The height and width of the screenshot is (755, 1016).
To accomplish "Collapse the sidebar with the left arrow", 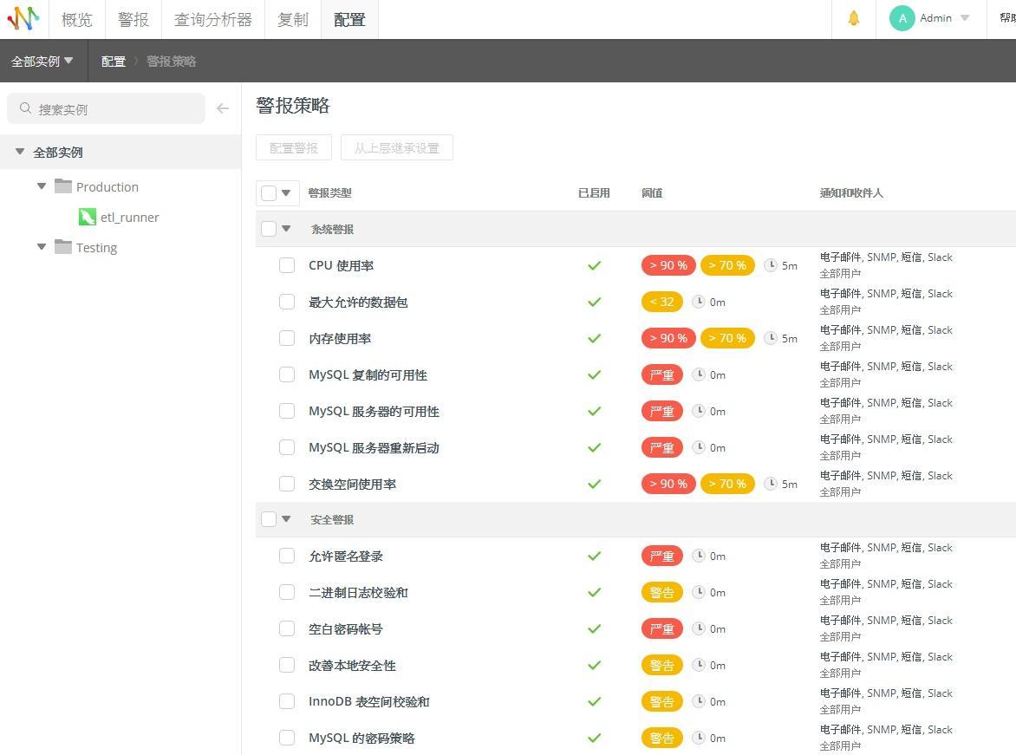I will [x=223, y=108].
